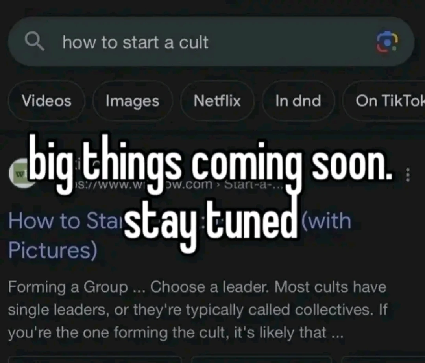Select the Images filter chip
Image resolution: width=425 pixels, height=363 pixels.
point(132,101)
